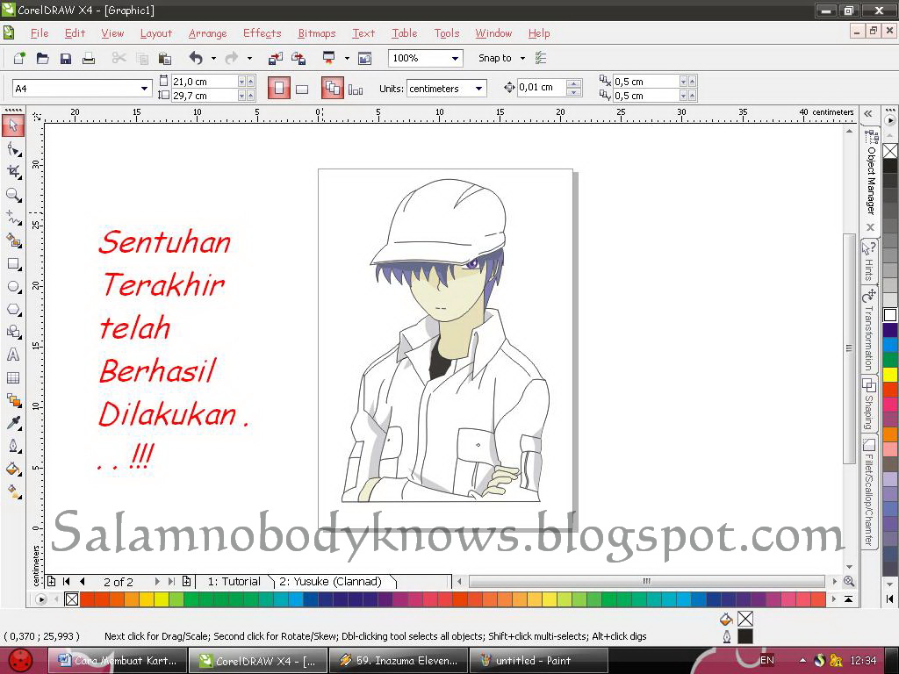The width and height of the screenshot is (899, 674).
Task: Pick the yellow swatch in right palette
Action: coord(890,375)
